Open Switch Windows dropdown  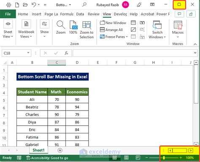157,30
